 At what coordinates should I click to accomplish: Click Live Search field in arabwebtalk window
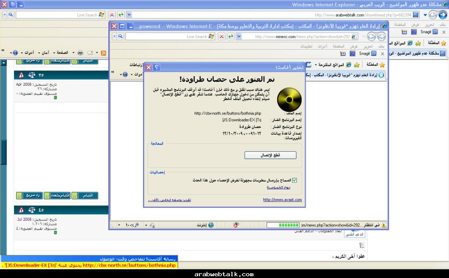coord(61,14)
